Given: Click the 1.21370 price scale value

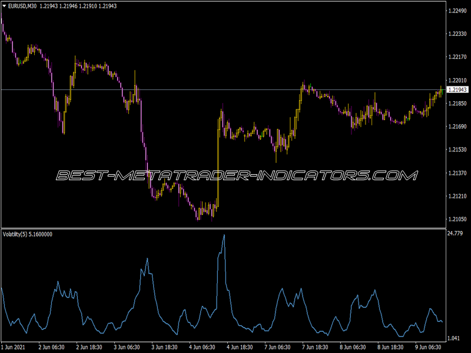Looking at the screenshot, I should click(x=457, y=173).
